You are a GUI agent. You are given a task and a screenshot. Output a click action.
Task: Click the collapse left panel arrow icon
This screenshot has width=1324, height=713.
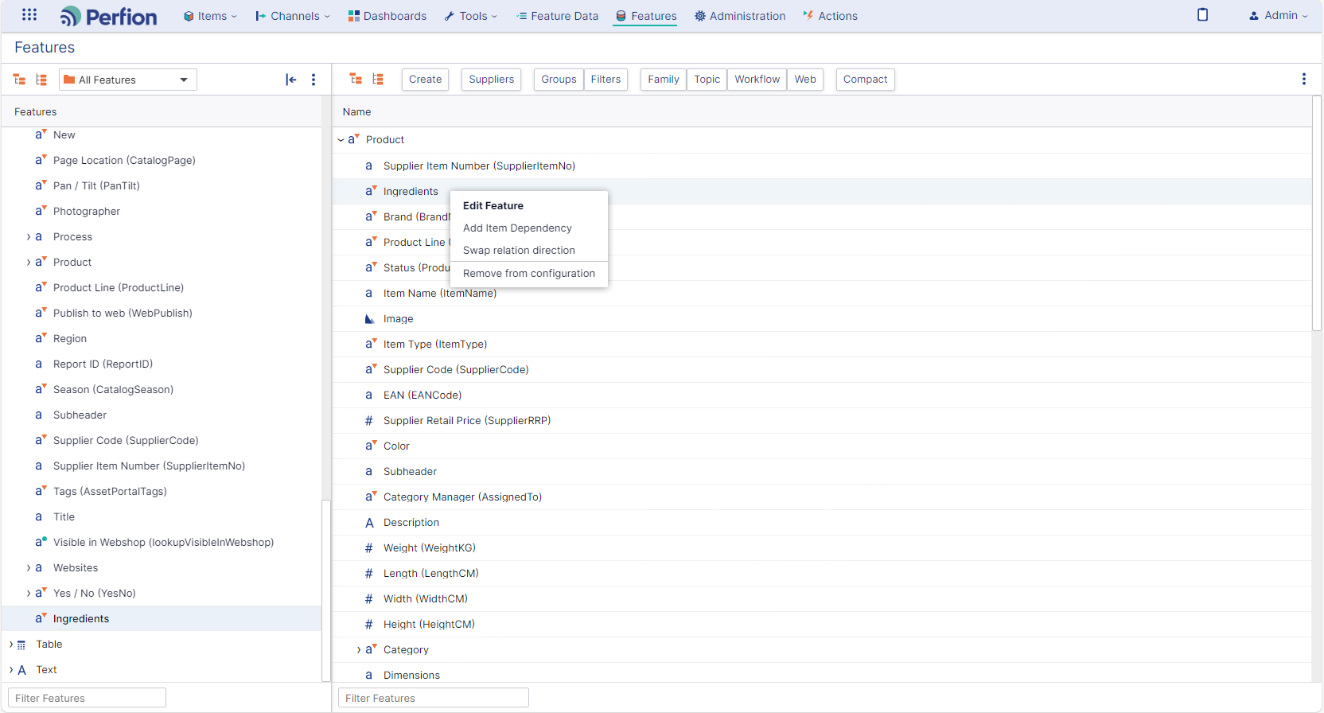(291, 80)
